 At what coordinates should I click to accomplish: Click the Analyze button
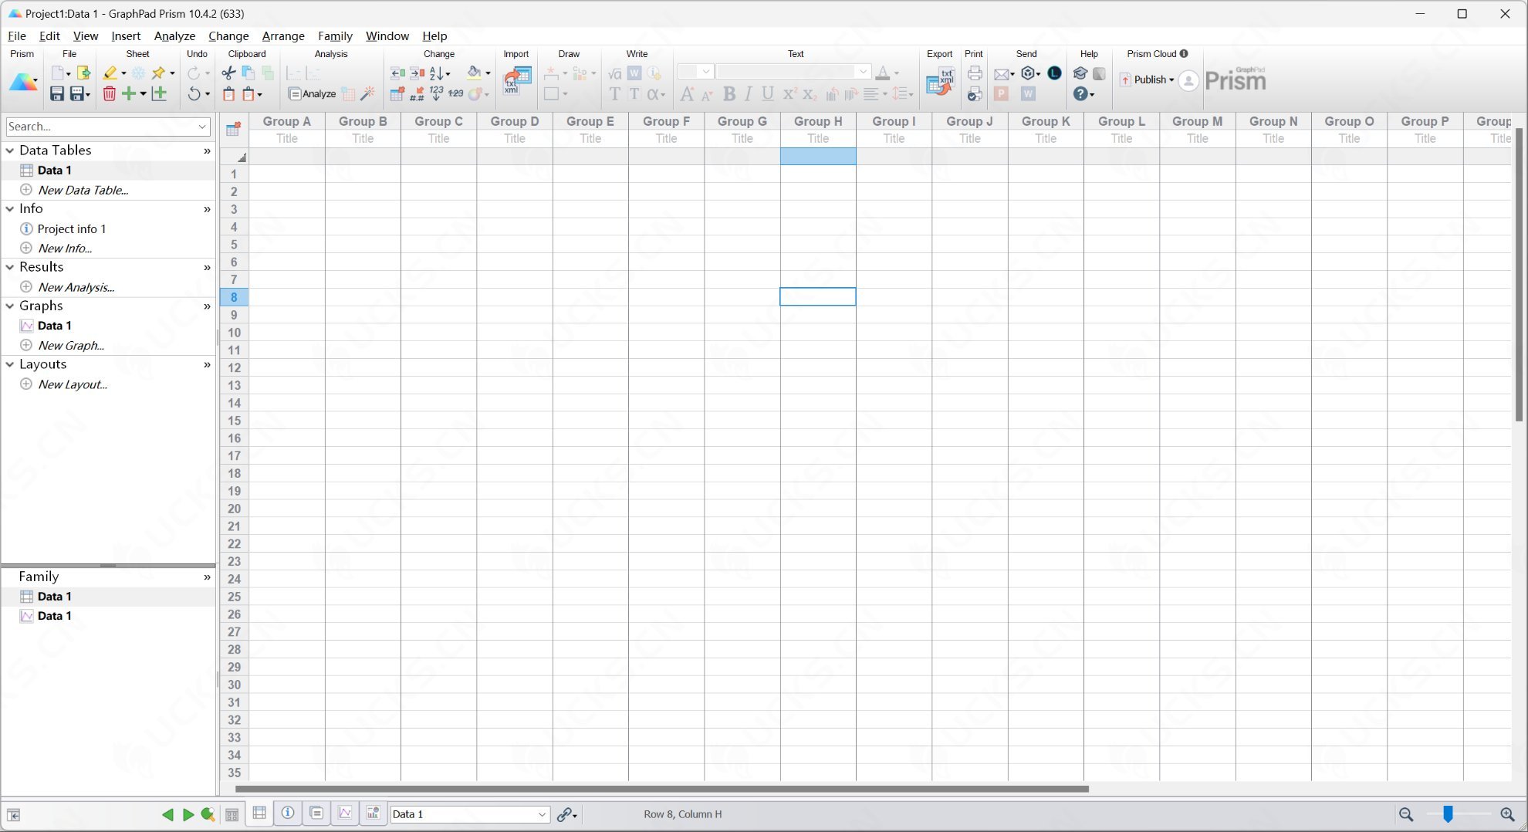(x=312, y=94)
